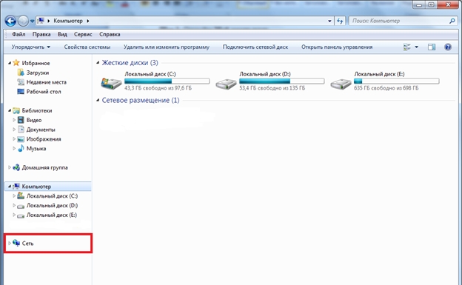The width and height of the screenshot is (462, 285).
Task: Go back with the blue Back arrow
Action: 10,21
